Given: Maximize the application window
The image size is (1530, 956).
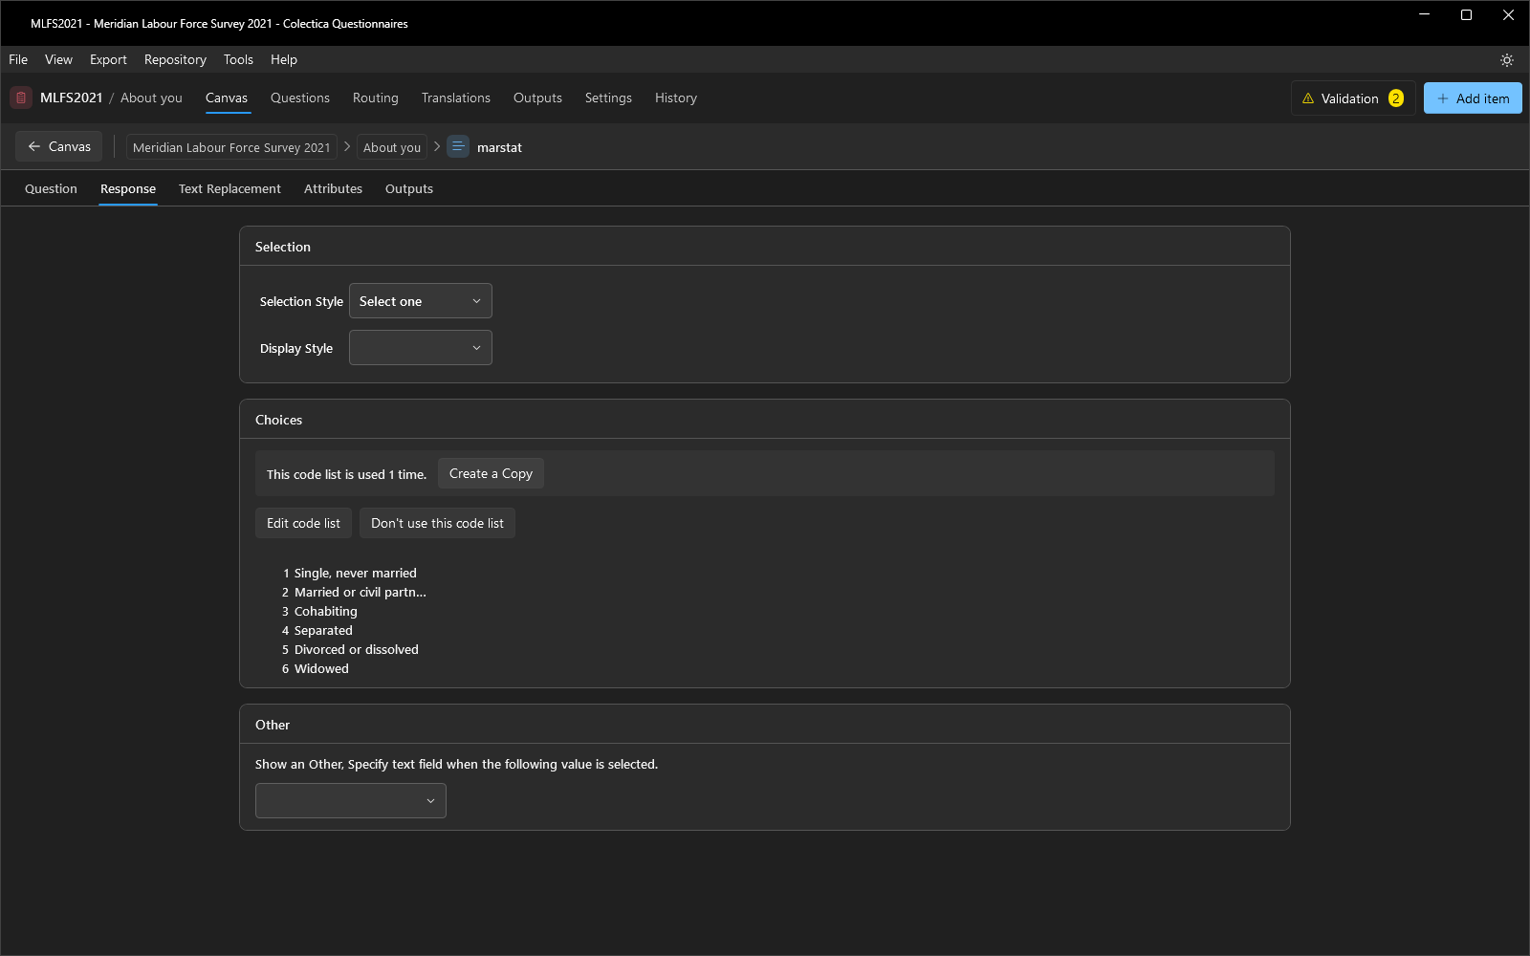Looking at the screenshot, I should point(1466,14).
